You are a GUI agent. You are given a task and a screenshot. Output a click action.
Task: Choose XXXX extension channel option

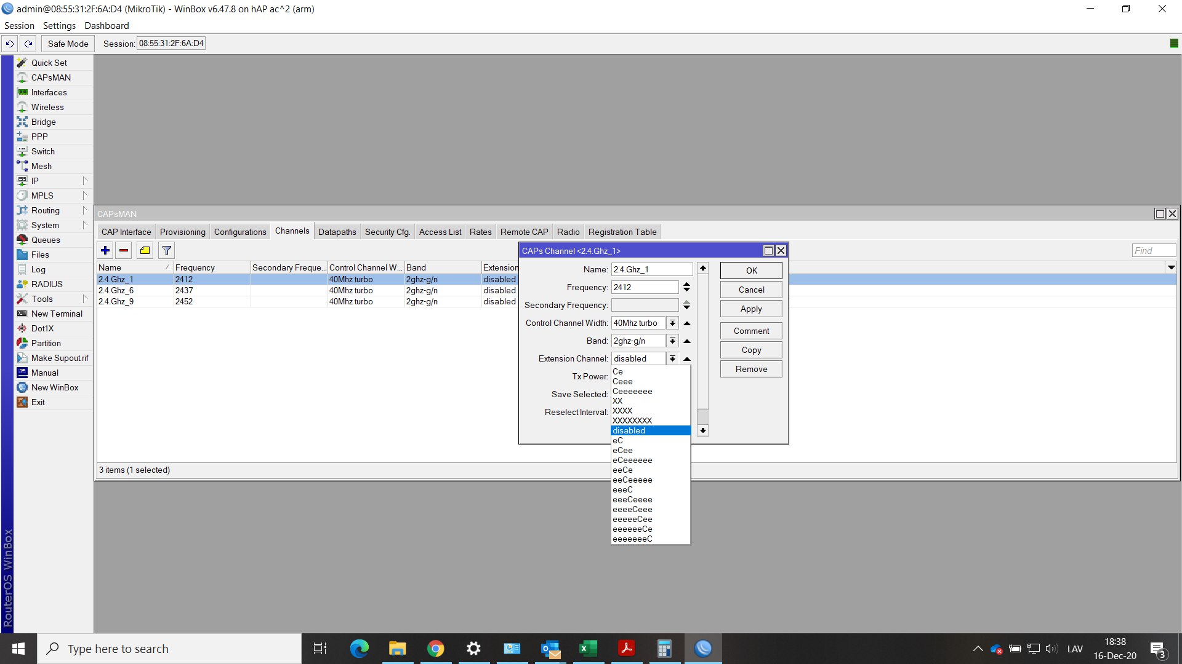650,411
